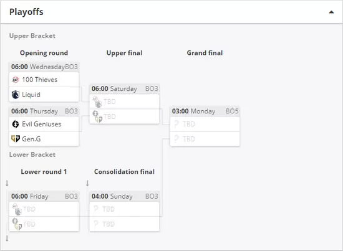Click the faded logos in Friday match bottom slot
Image resolution: width=343 pixels, height=251 pixels.
[x=17, y=224]
